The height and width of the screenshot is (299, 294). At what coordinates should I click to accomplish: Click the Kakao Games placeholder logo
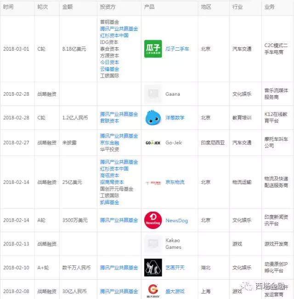[153, 244]
